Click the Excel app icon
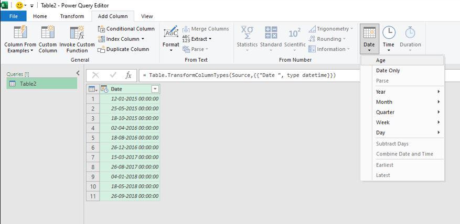Viewport: 460px width, 224px height. pyautogui.click(x=4, y=5)
